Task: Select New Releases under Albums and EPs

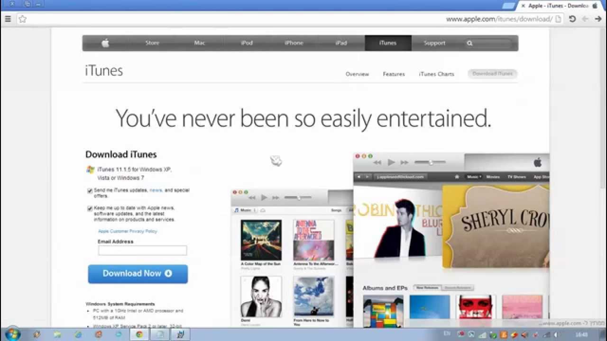Action: coord(427,287)
